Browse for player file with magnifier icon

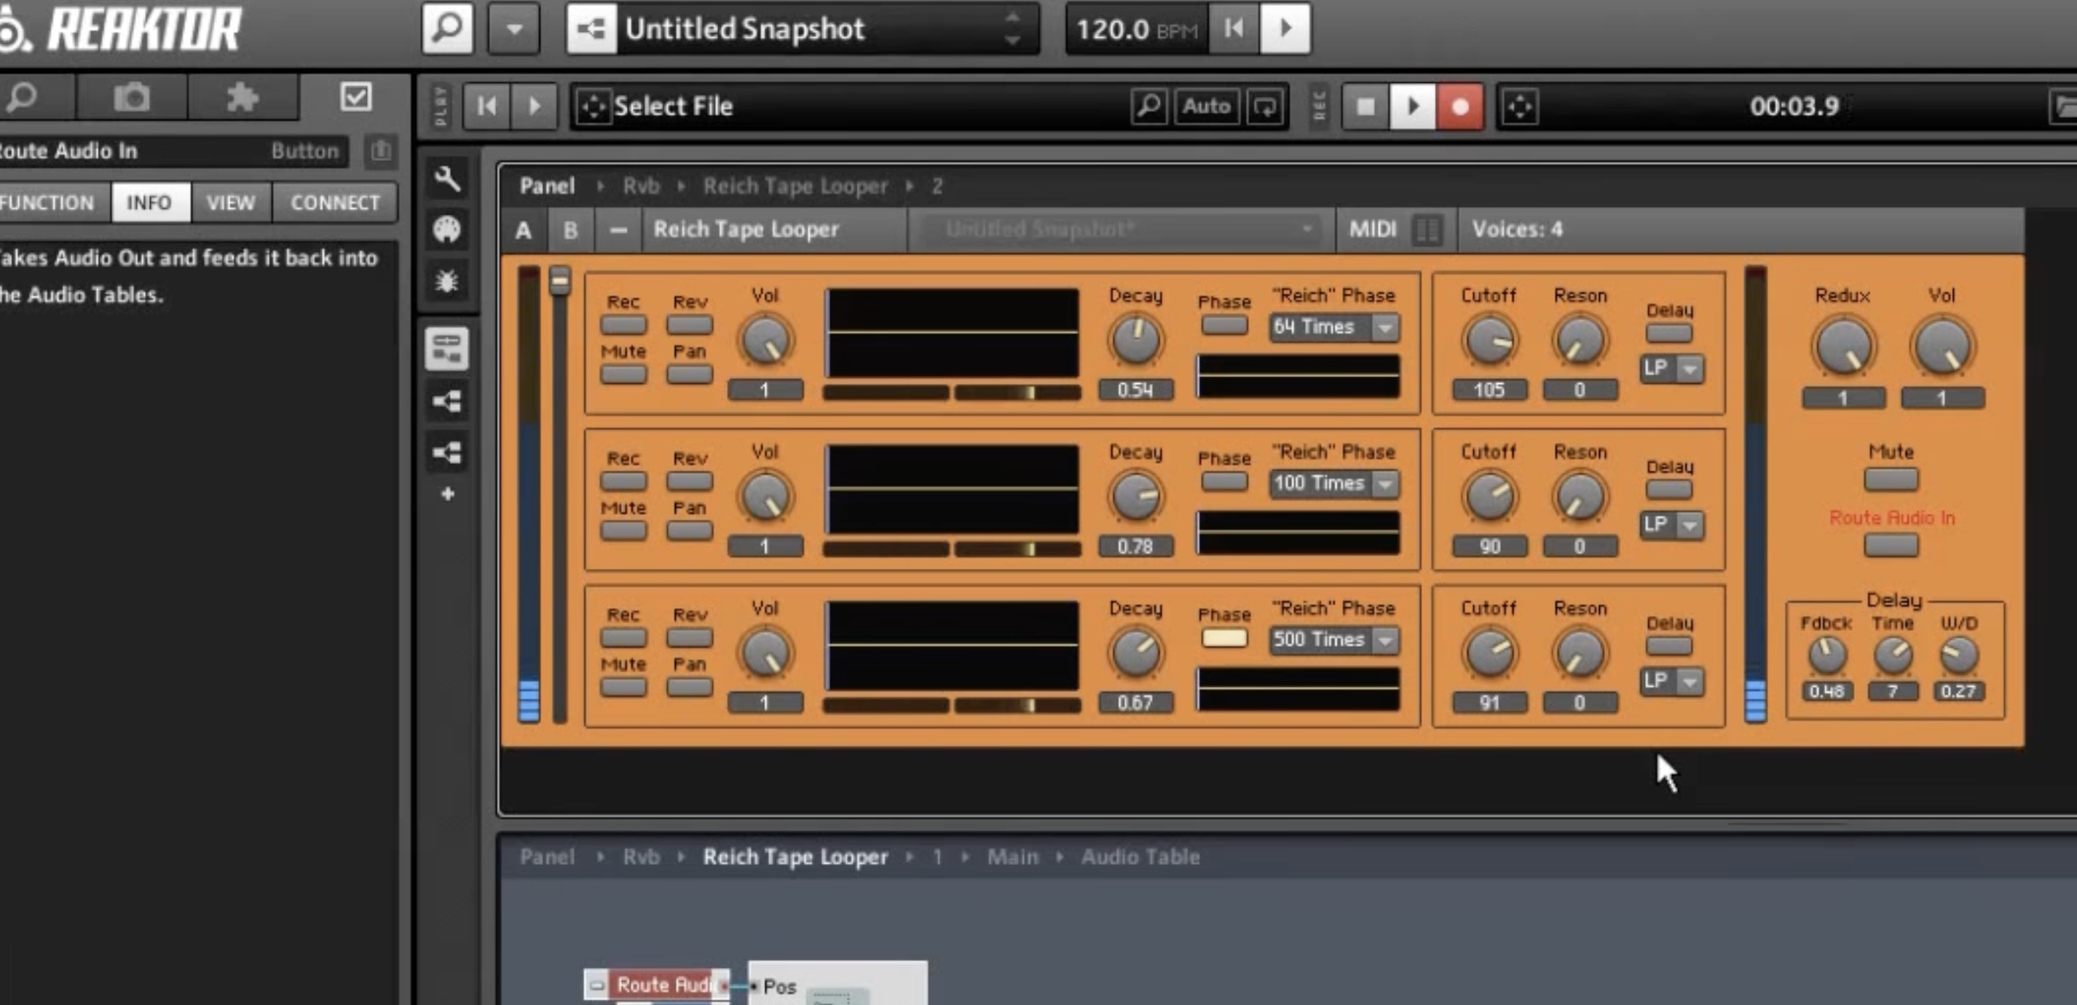(x=1149, y=106)
